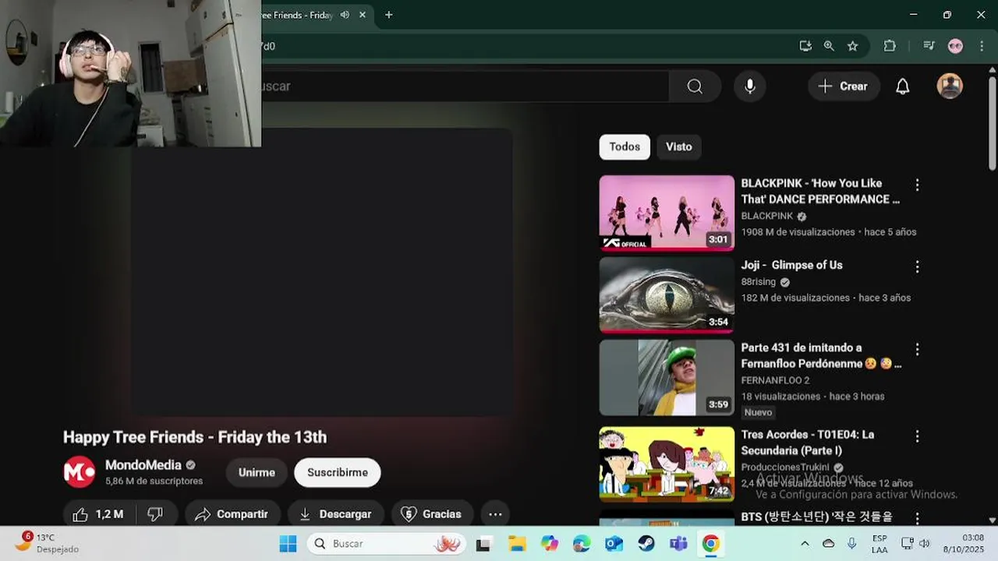Screen dimensions: 998x561
Task: Click the Descargar button
Action: point(335,514)
